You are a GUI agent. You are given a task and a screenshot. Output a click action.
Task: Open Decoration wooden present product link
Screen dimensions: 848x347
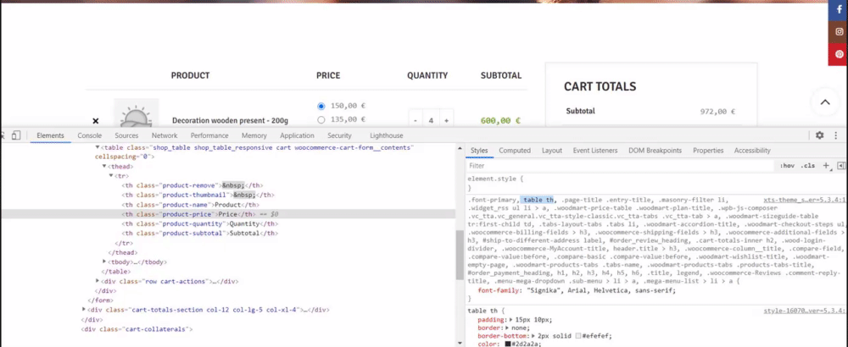click(230, 120)
